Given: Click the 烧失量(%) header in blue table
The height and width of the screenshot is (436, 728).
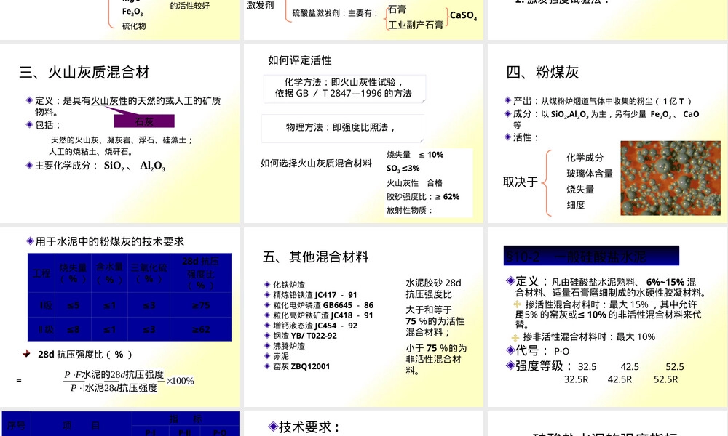Looking at the screenshot, I should click(73, 273).
